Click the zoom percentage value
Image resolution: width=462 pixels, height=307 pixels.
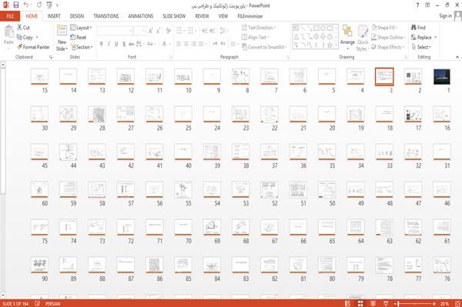tap(444, 303)
